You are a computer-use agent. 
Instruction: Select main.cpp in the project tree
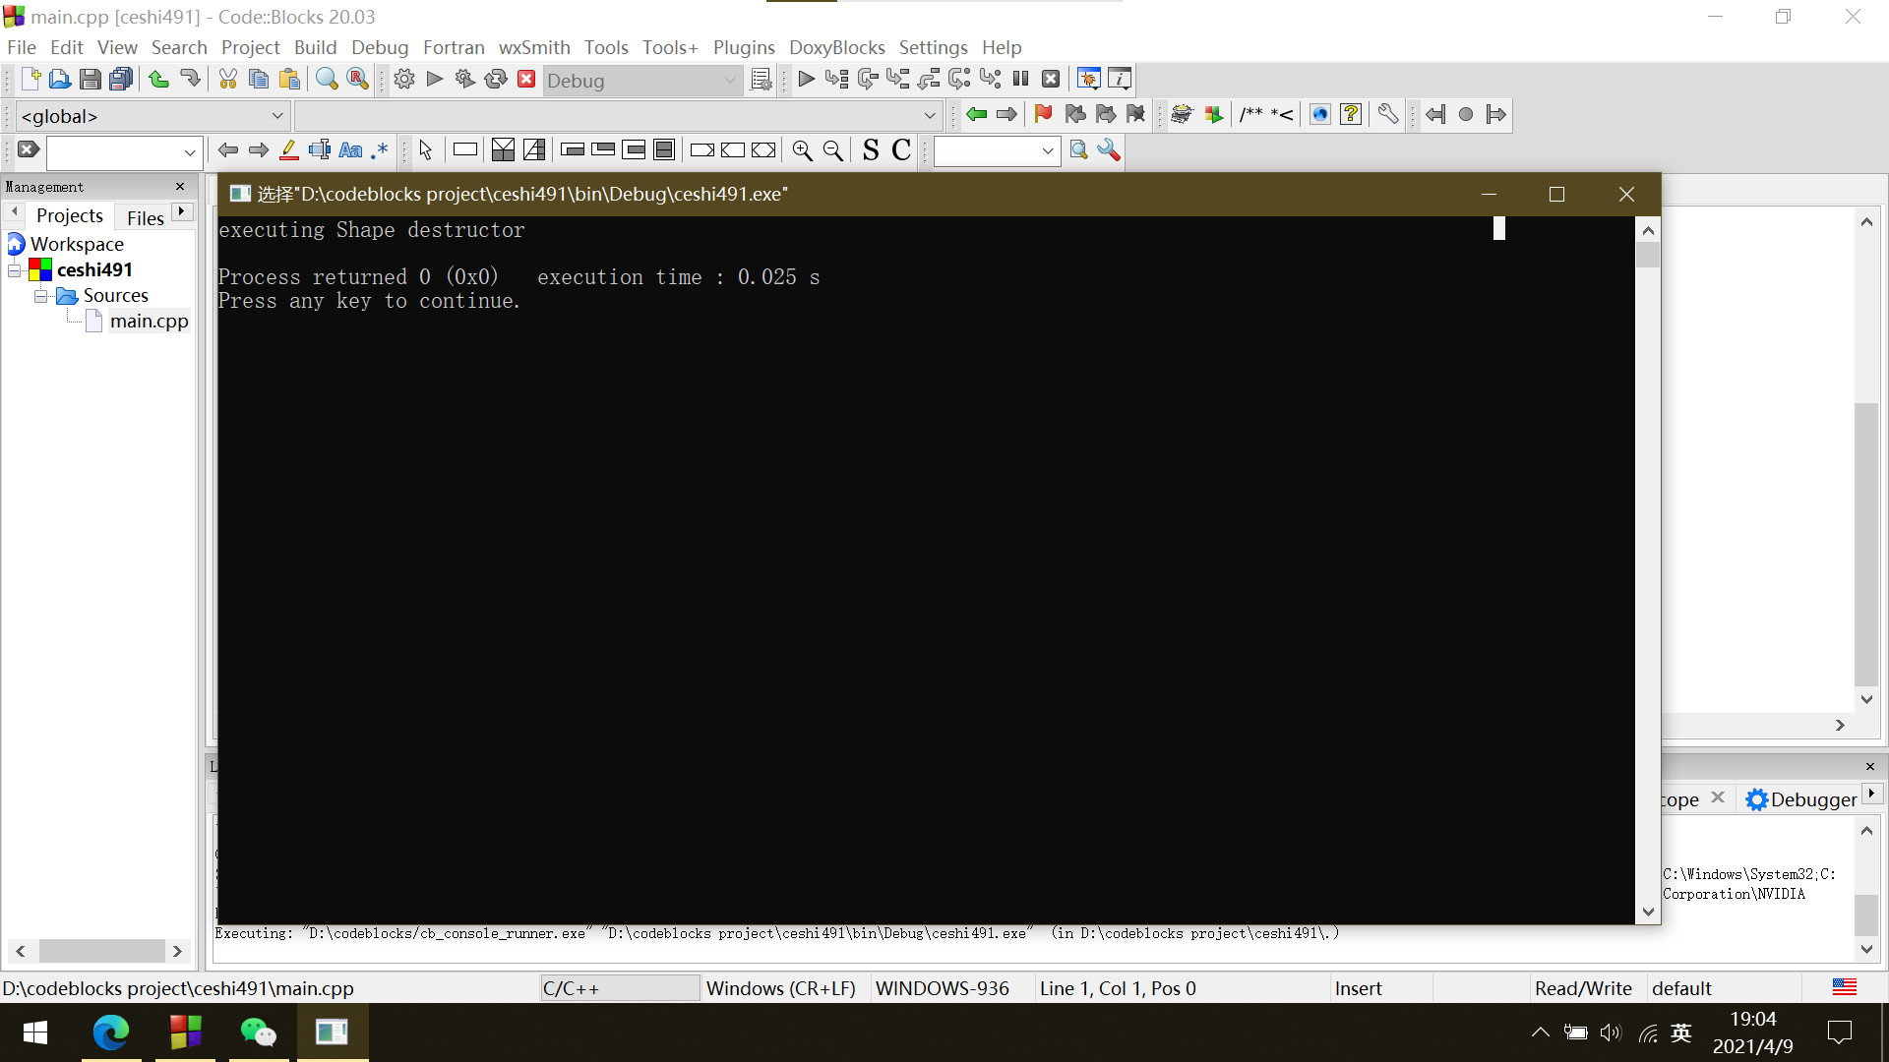pyautogui.click(x=149, y=322)
